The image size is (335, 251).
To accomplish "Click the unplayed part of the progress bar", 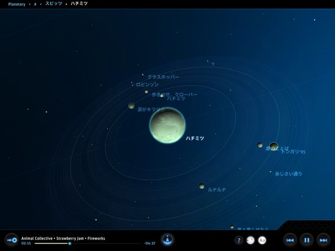I will coord(106,243).
